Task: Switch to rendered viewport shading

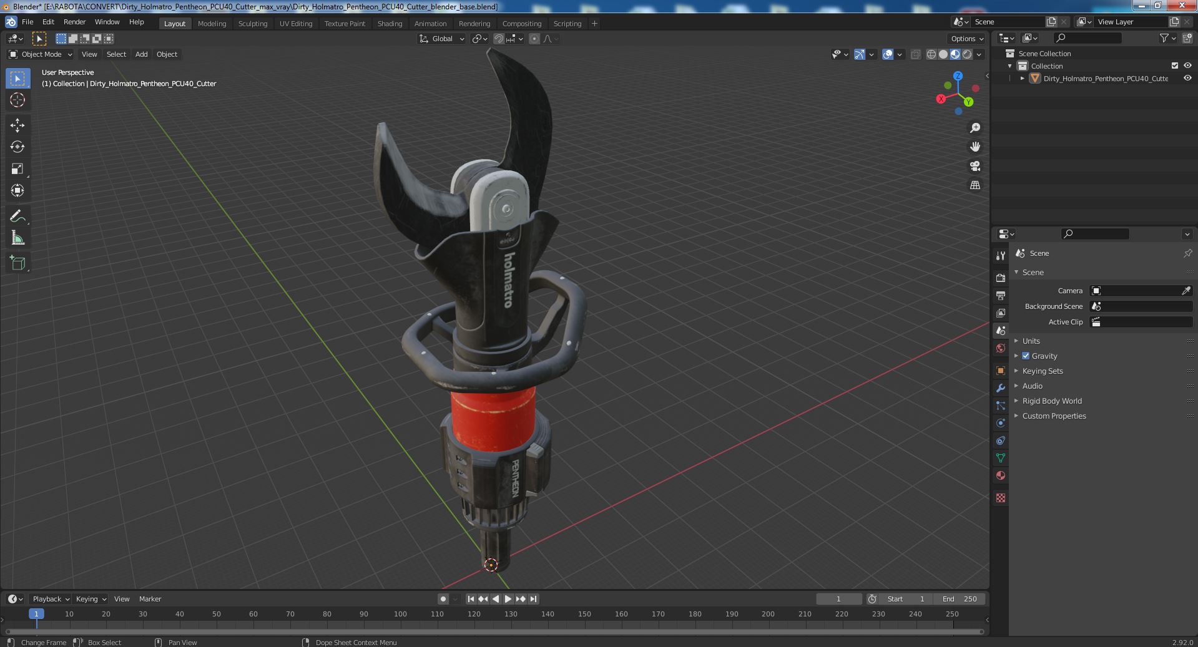Action: coord(967,54)
